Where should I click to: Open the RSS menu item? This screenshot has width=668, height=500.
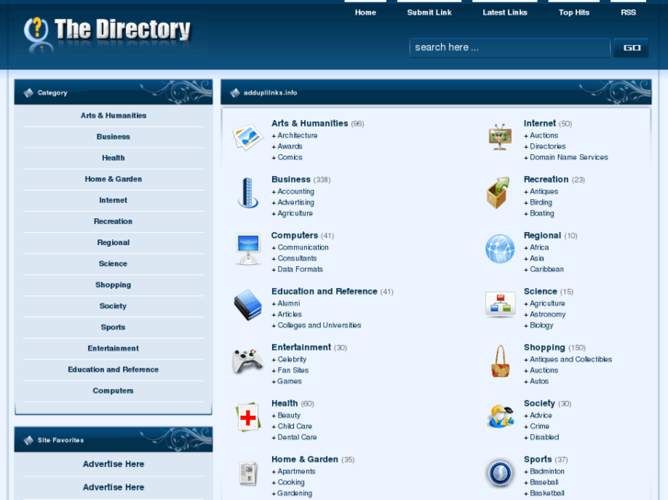[x=628, y=12]
